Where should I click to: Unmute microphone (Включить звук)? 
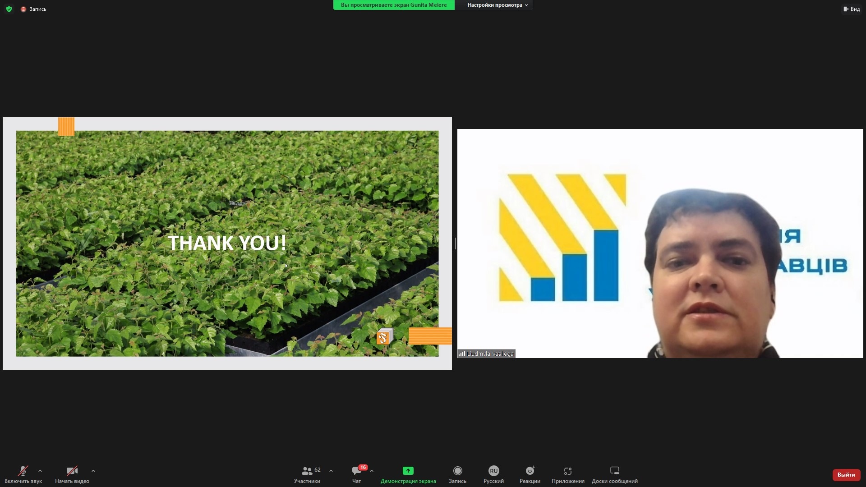click(x=23, y=471)
